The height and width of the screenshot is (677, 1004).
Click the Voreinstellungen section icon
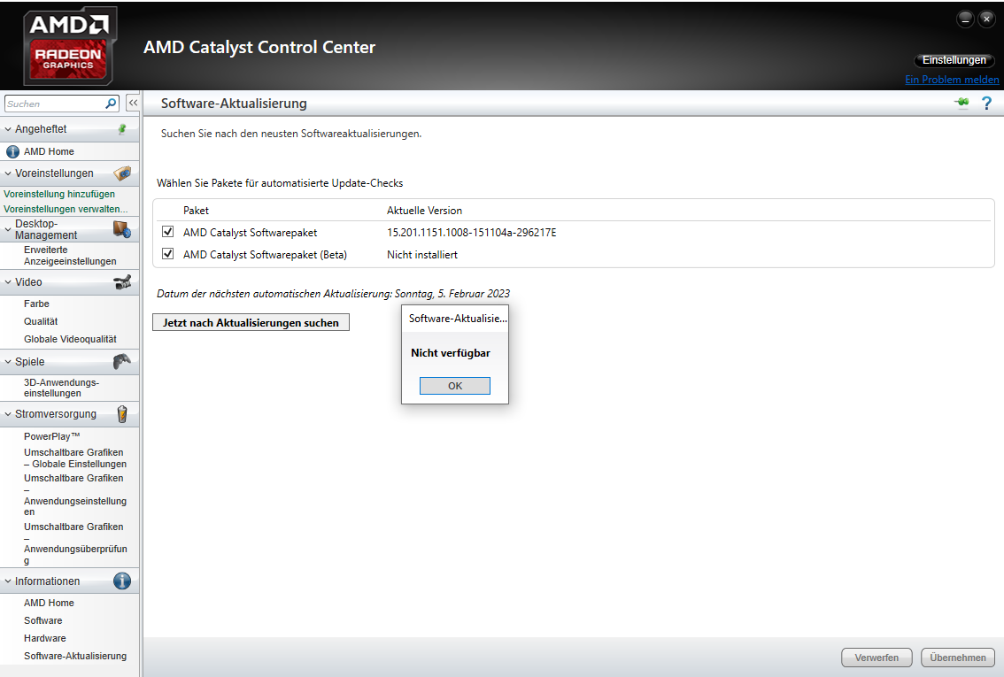click(121, 173)
